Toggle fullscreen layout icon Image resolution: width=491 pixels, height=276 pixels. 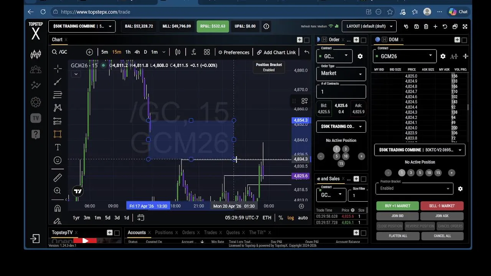pyautogui.click(x=465, y=26)
